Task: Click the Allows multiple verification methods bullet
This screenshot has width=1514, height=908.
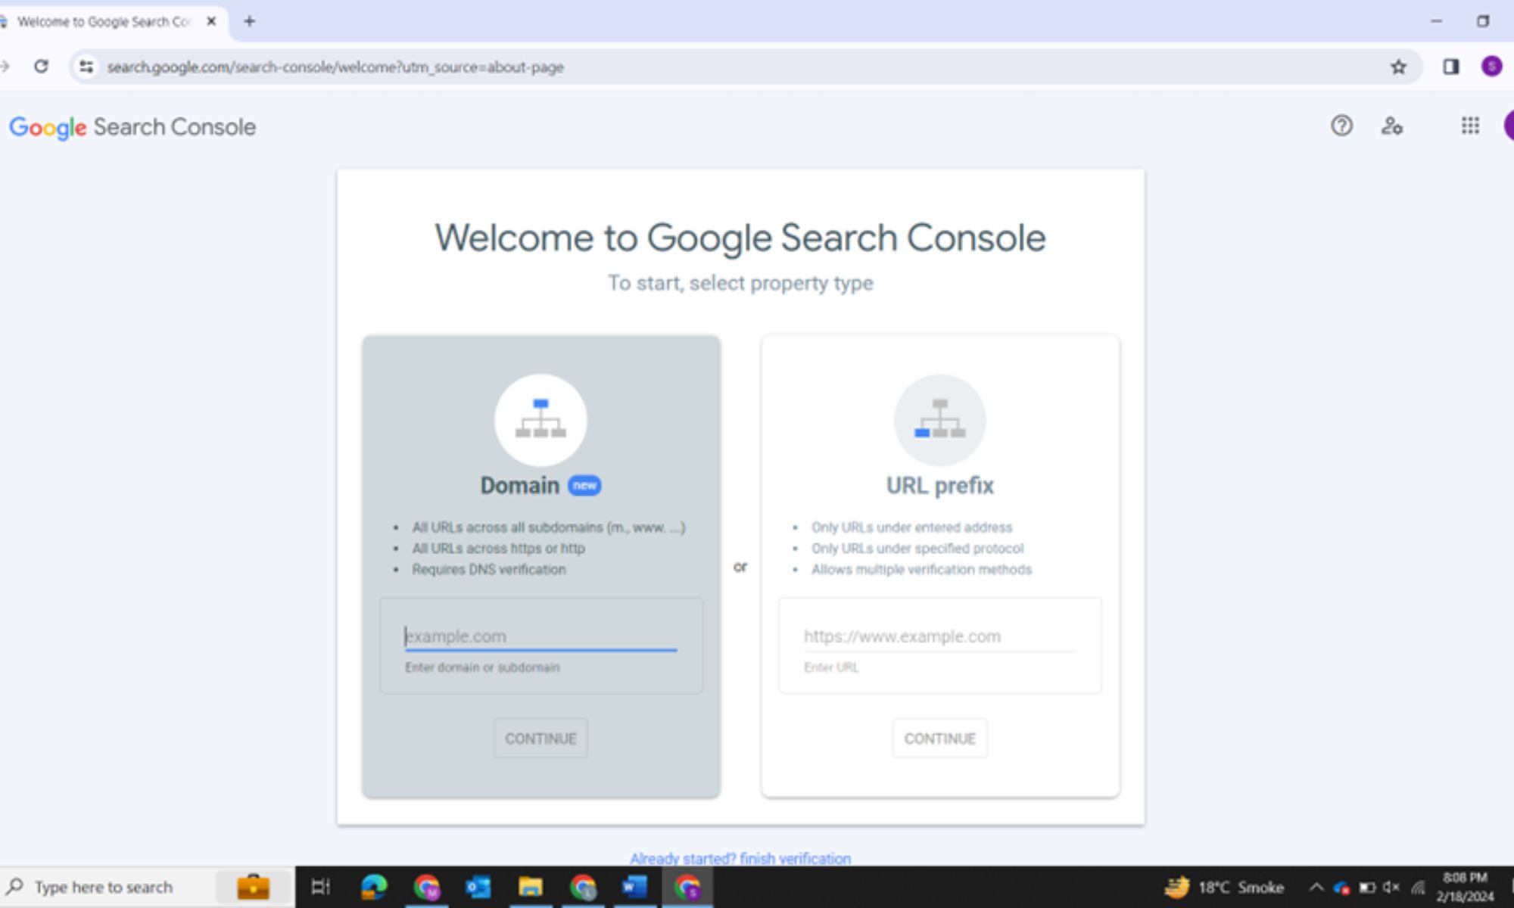Action: [x=921, y=569]
